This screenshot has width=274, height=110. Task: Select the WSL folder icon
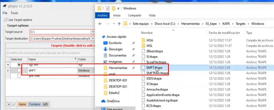(143, 46)
